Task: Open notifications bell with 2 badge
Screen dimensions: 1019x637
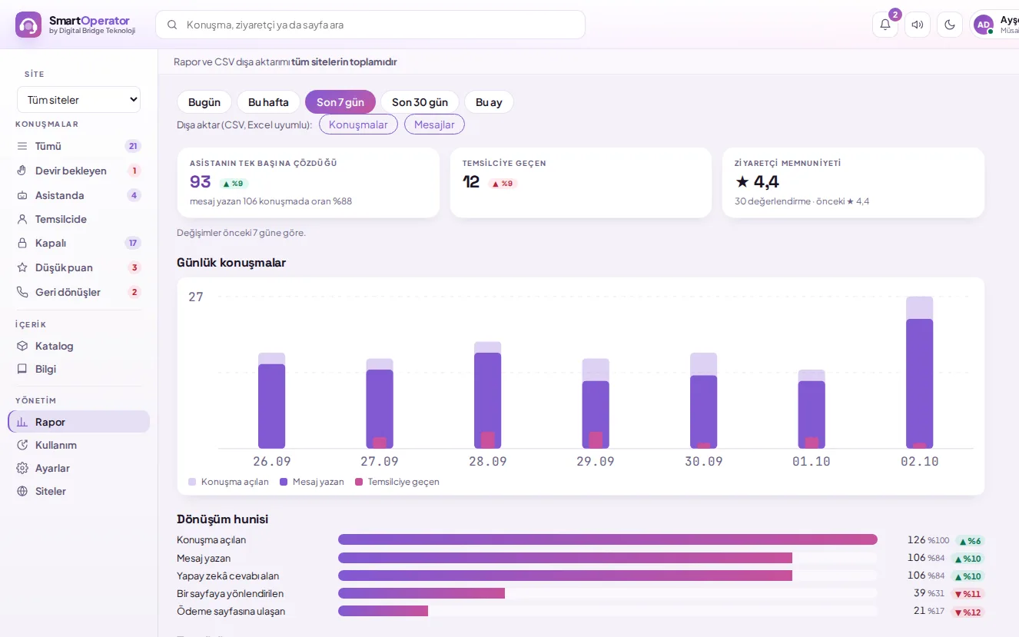Action: coord(885,25)
